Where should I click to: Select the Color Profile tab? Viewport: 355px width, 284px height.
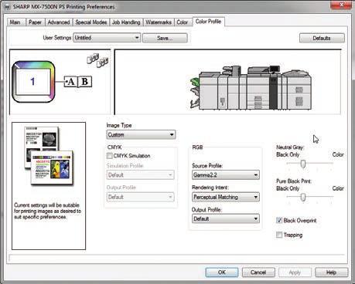tap(208, 22)
